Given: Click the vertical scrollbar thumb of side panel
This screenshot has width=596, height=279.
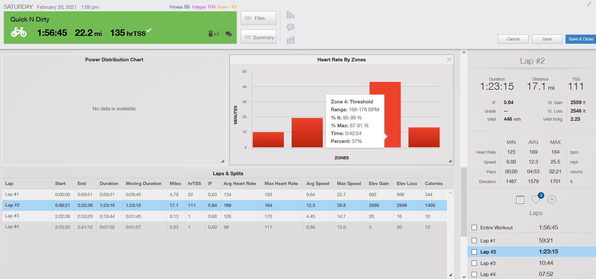Looking at the screenshot, I should (x=464, y=202).
